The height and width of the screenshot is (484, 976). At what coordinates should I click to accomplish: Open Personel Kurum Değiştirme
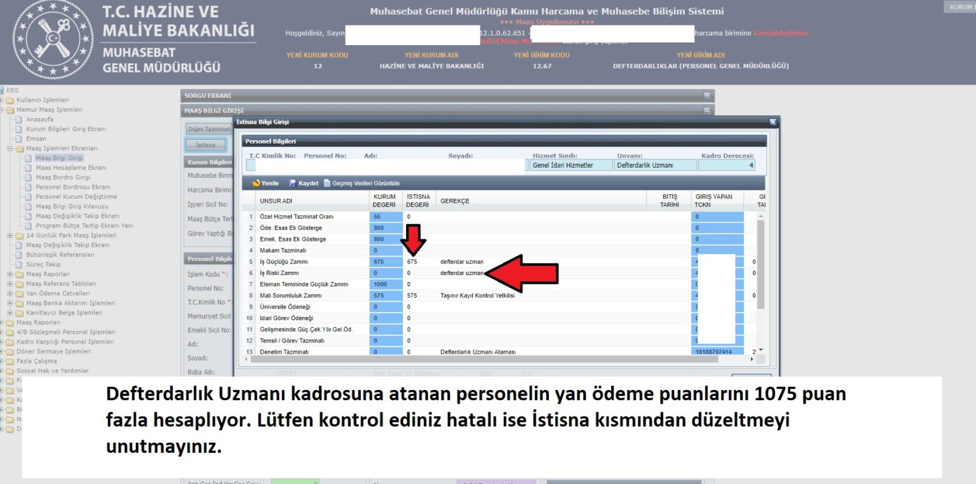(76, 196)
